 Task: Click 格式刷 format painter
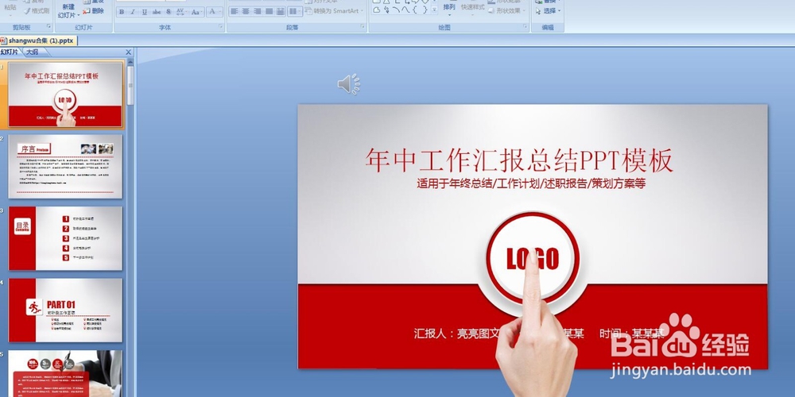(x=37, y=10)
